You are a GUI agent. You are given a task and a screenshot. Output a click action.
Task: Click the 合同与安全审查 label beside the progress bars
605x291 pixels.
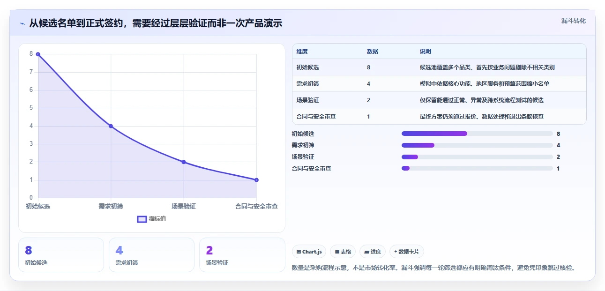[x=311, y=168]
